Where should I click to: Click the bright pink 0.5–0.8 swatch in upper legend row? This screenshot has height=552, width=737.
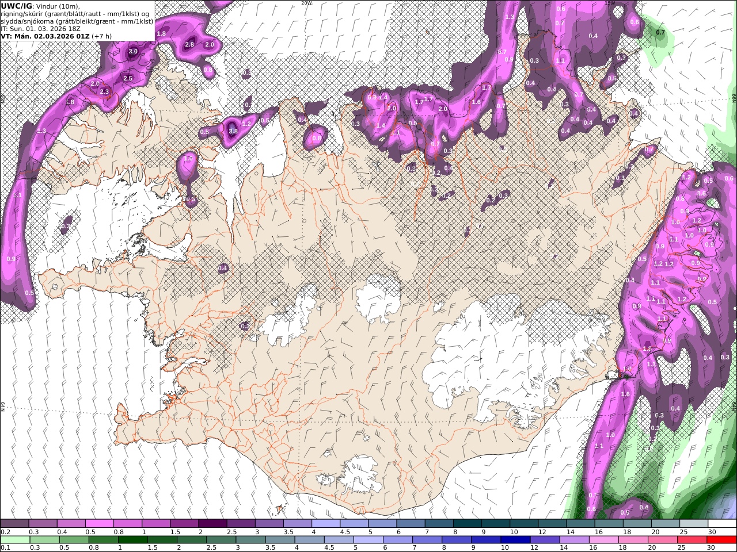coord(99,524)
